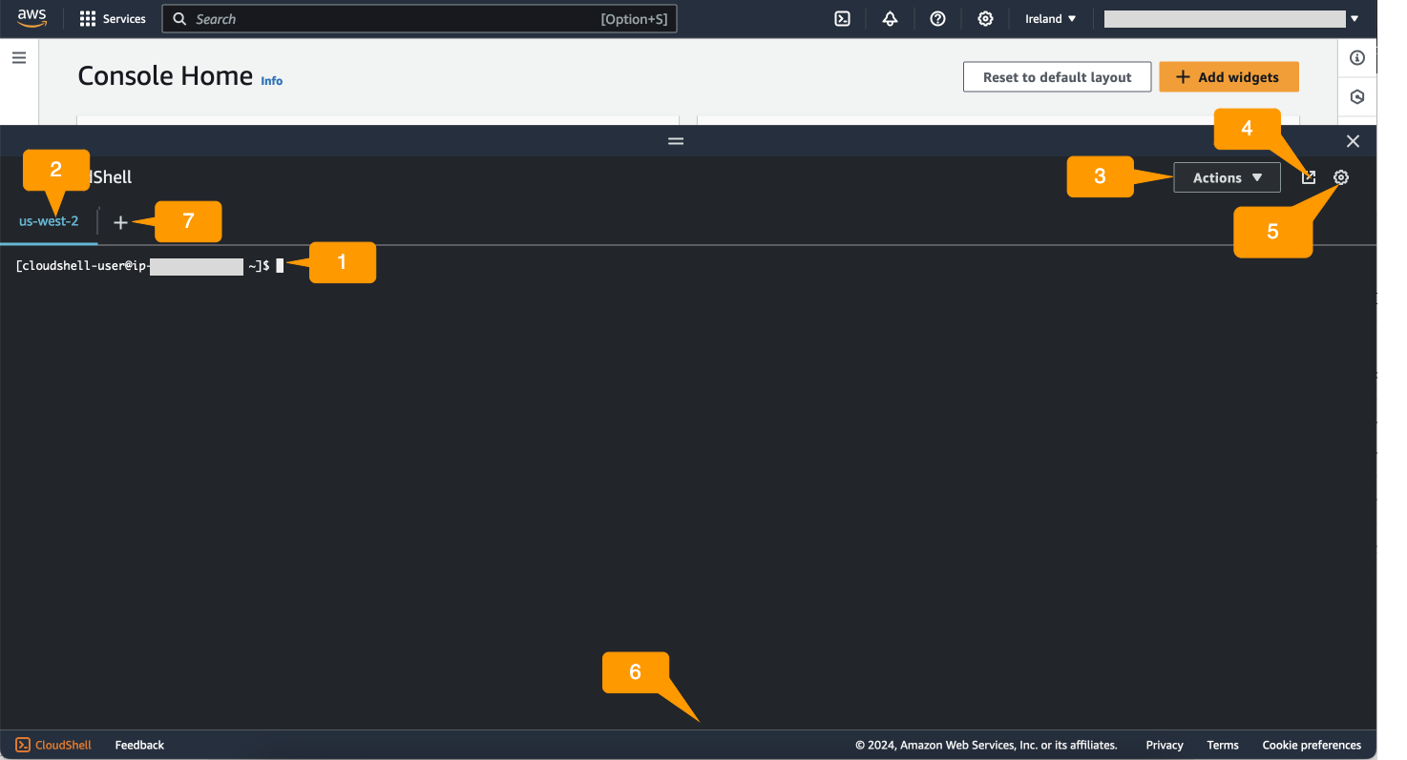Image resolution: width=1407 pixels, height=760 pixels.
Task: Open Cookie preferences
Action: click(x=1312, y=745)
